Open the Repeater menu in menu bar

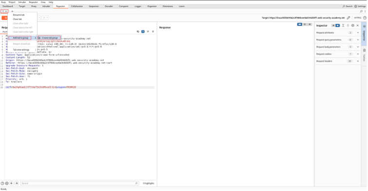[33, 2]
